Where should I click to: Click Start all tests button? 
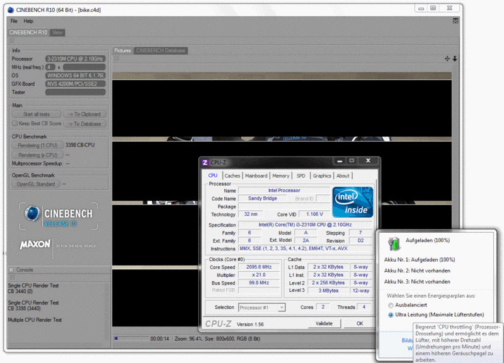[37, 114]
